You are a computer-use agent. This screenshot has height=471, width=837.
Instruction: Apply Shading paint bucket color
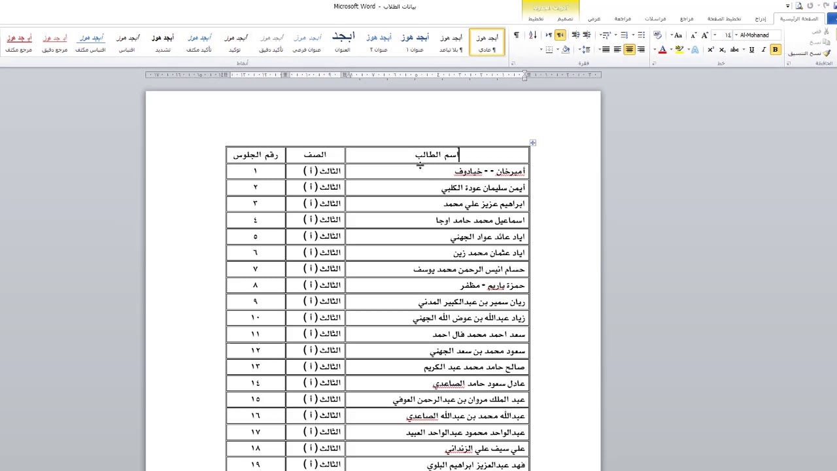click(566, 50)
